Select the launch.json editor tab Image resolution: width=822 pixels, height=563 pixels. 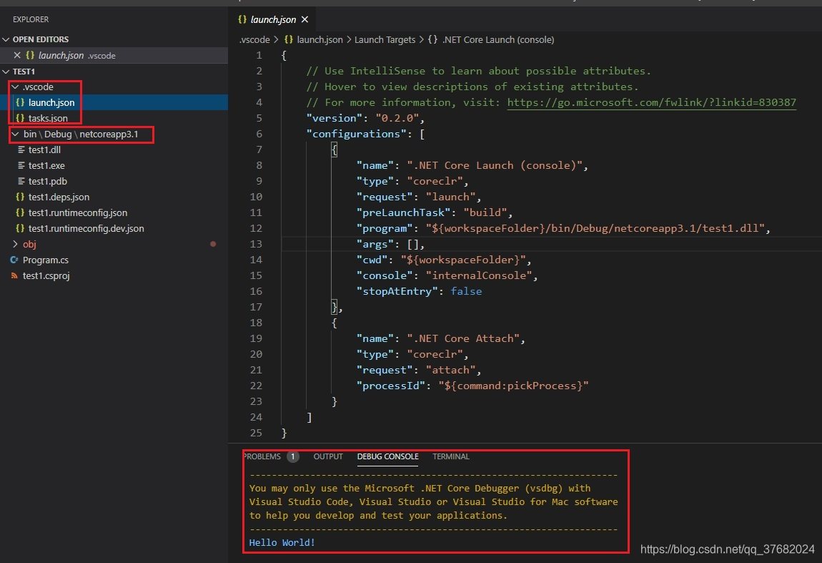coord(272,19)
